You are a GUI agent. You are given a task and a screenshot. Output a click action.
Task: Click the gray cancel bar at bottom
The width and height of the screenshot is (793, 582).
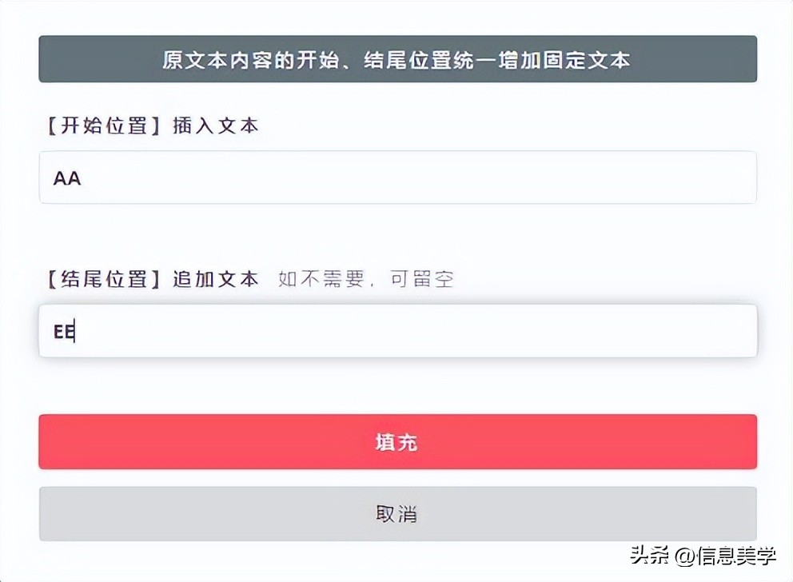397,514
